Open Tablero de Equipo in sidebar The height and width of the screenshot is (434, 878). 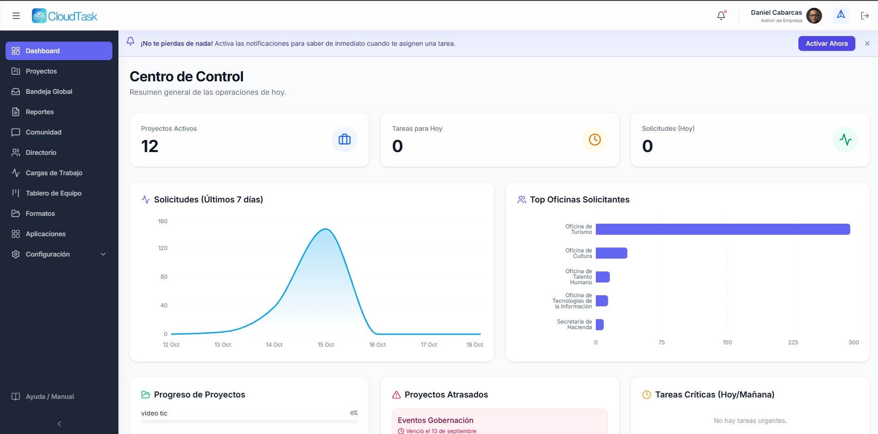[x=59, y=193]
